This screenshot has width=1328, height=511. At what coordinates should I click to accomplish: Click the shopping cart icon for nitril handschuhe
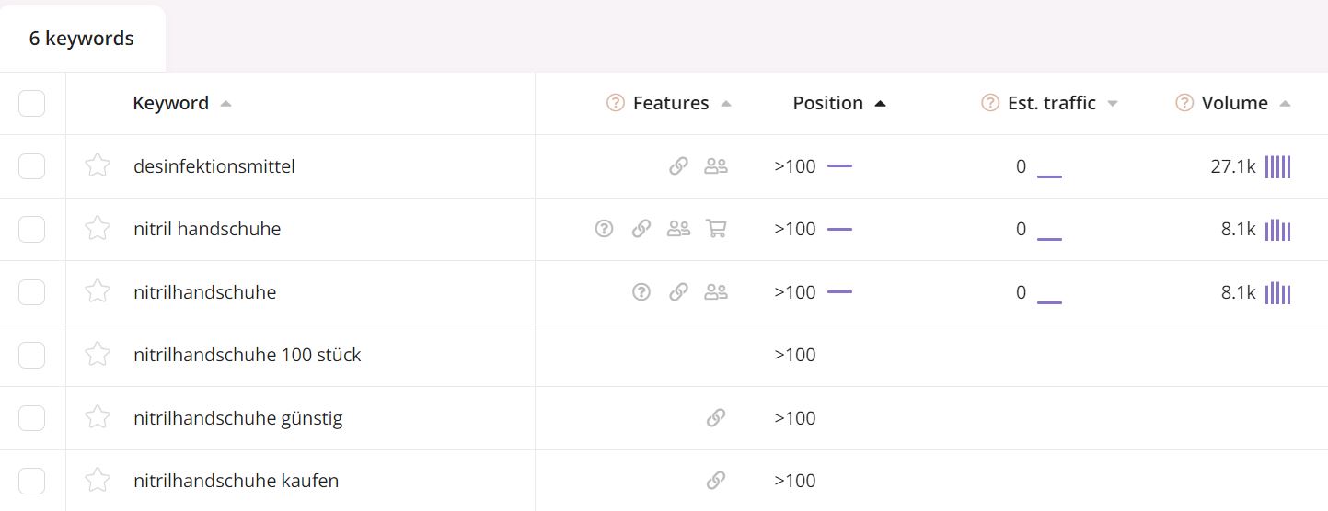tap(716, 229)
